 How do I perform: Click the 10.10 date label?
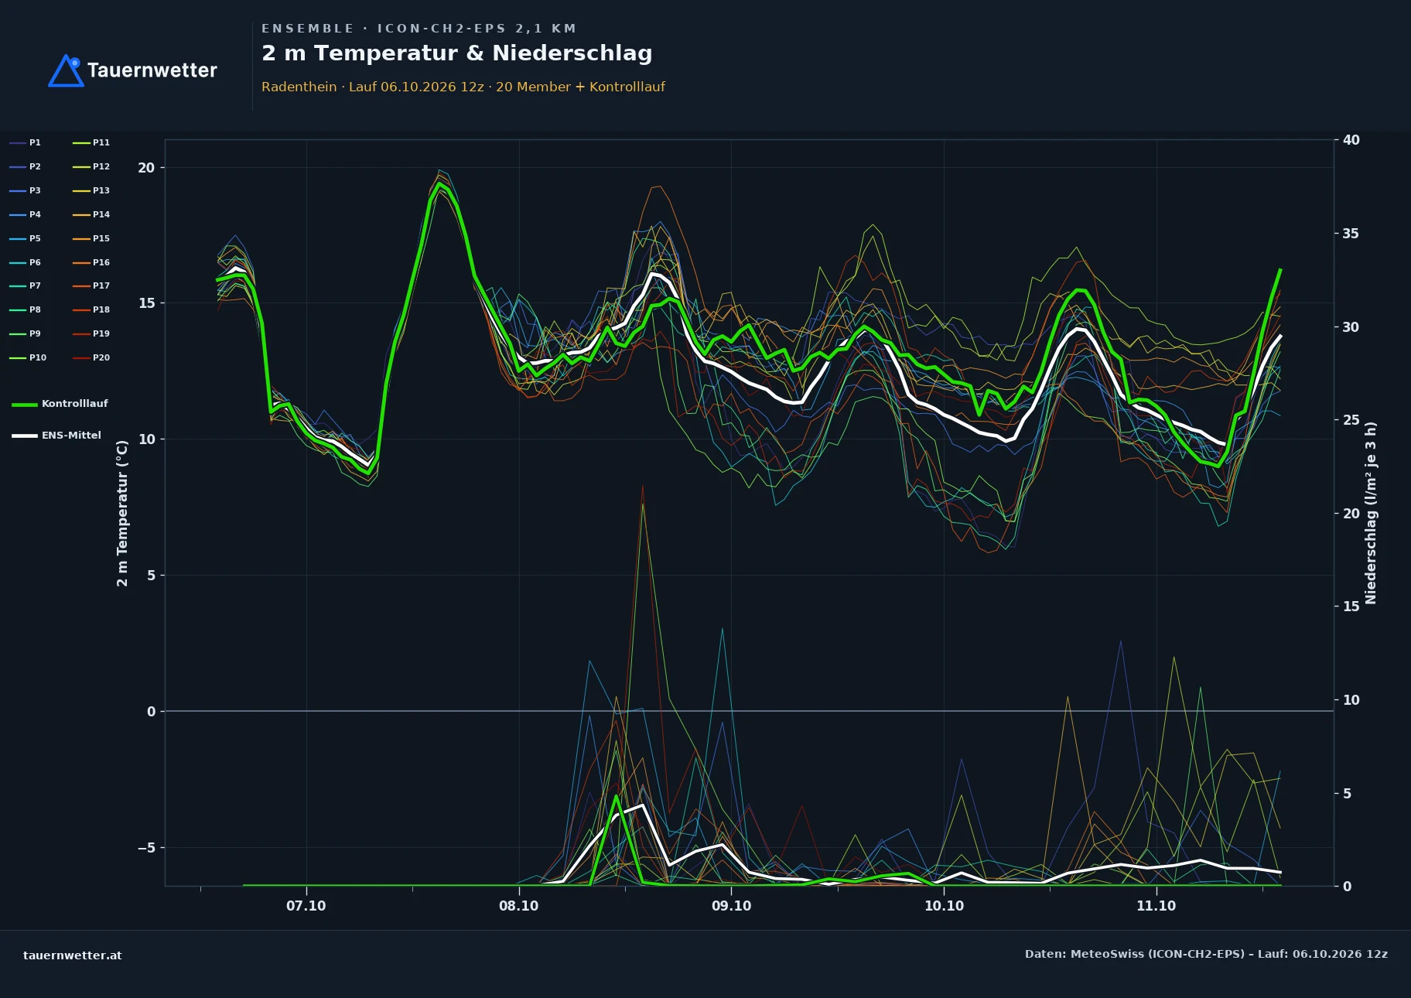coord(944,906)
